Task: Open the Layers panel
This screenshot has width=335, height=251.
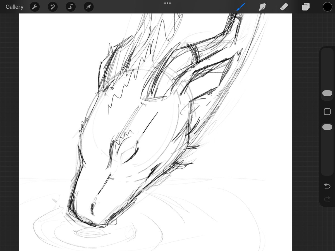Action: pyautogui.click(x=306, y=7)
